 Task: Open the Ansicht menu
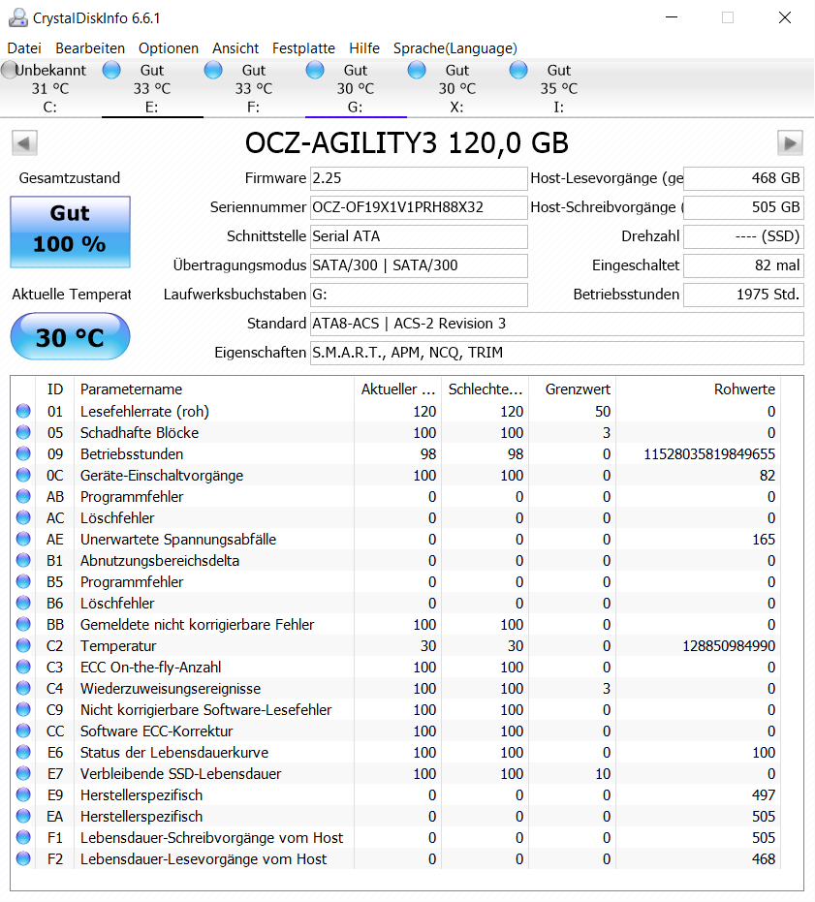pos(235,48)
